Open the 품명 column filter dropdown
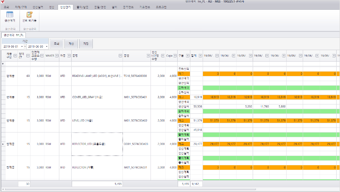This screenshot has height=192, width=340. pos(120,56)
